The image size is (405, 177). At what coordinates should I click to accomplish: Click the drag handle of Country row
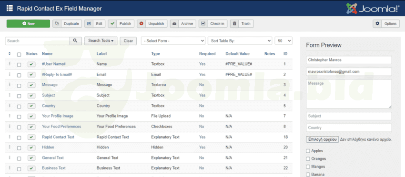(10, 105)
